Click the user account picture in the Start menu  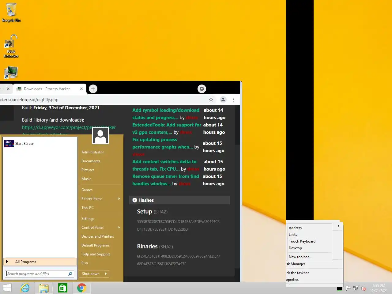click(x=100, y=136)
